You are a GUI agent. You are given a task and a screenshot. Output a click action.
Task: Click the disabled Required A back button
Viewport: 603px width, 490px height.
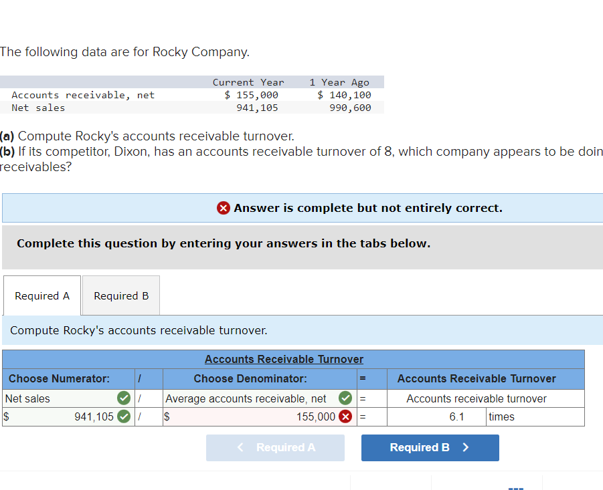tap(275, 447)
